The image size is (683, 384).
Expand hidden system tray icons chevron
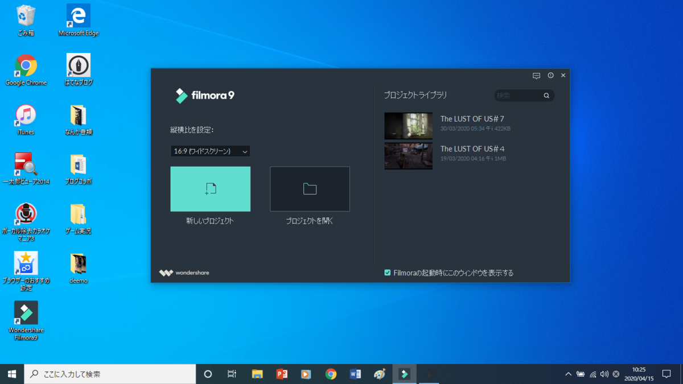(x=568, y=374)
